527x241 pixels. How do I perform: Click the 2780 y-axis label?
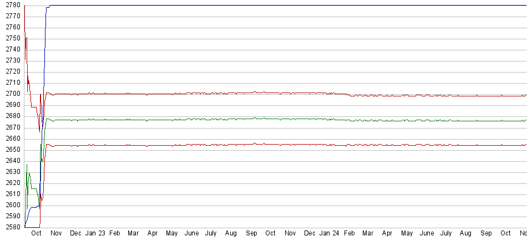tap(11, 6)
